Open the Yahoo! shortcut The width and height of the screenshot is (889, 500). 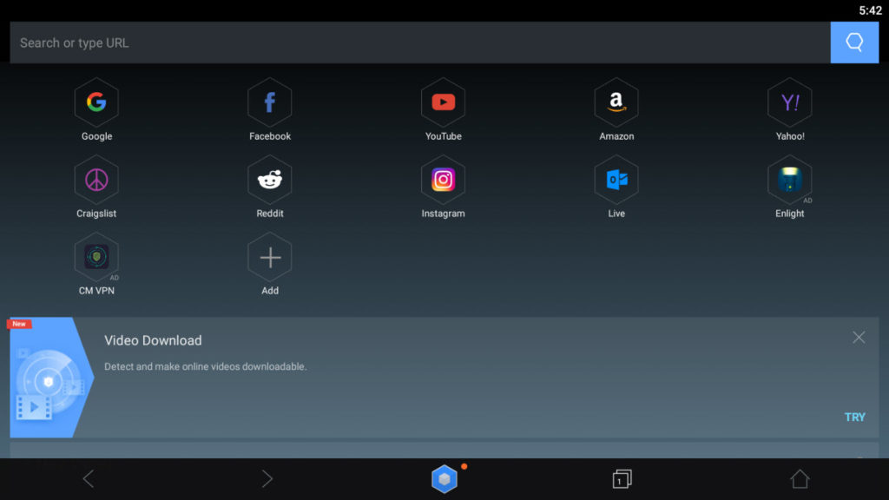790,102
